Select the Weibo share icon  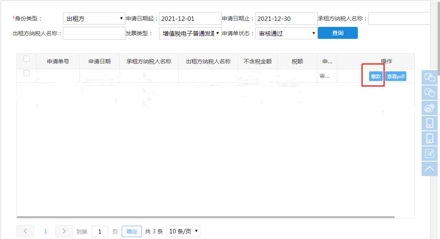pyautogui.click(x=430, y=108)
